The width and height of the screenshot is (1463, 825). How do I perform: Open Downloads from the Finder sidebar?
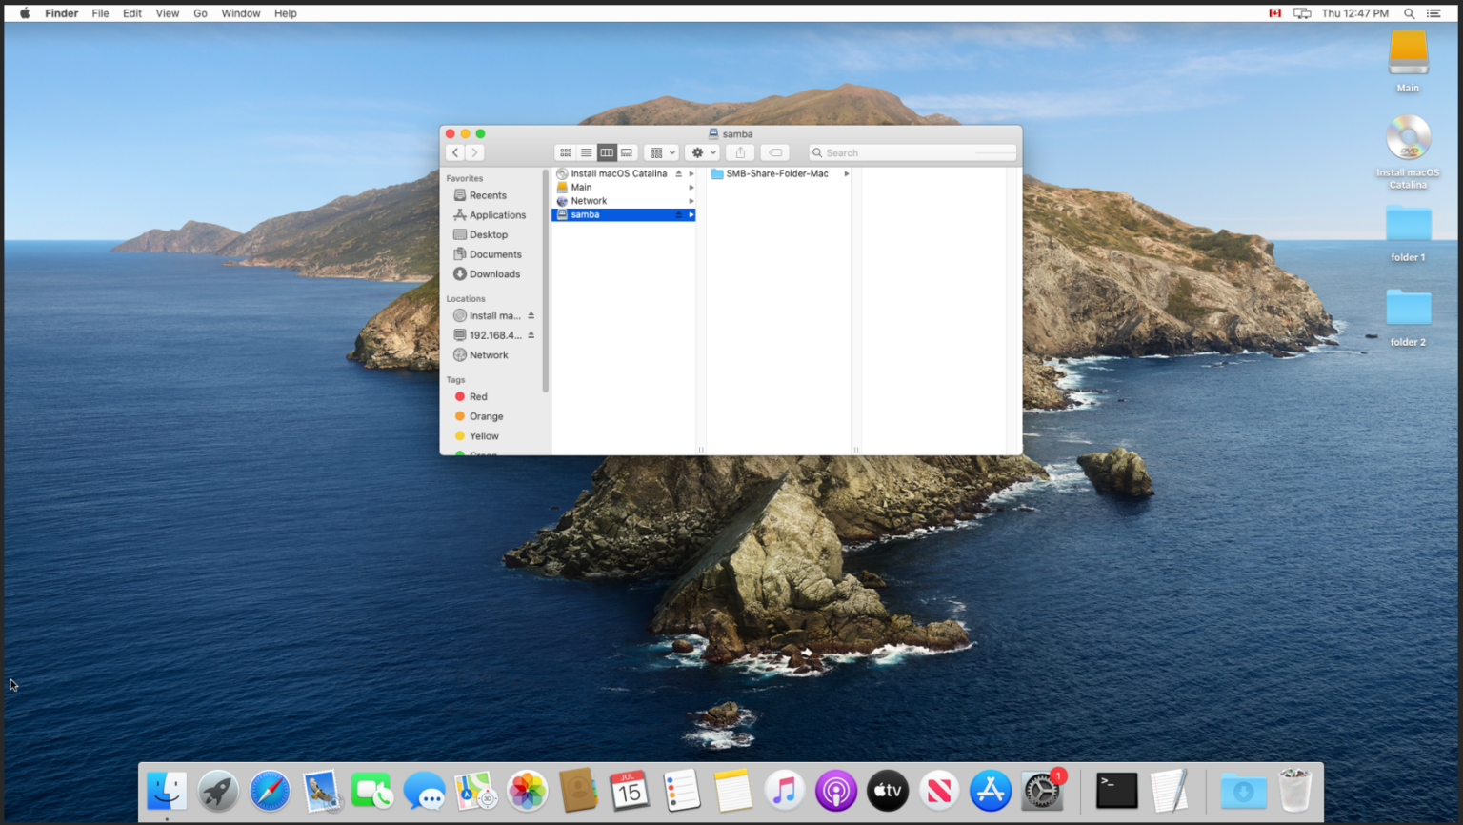pyautogui.click(x=491, y=273)
